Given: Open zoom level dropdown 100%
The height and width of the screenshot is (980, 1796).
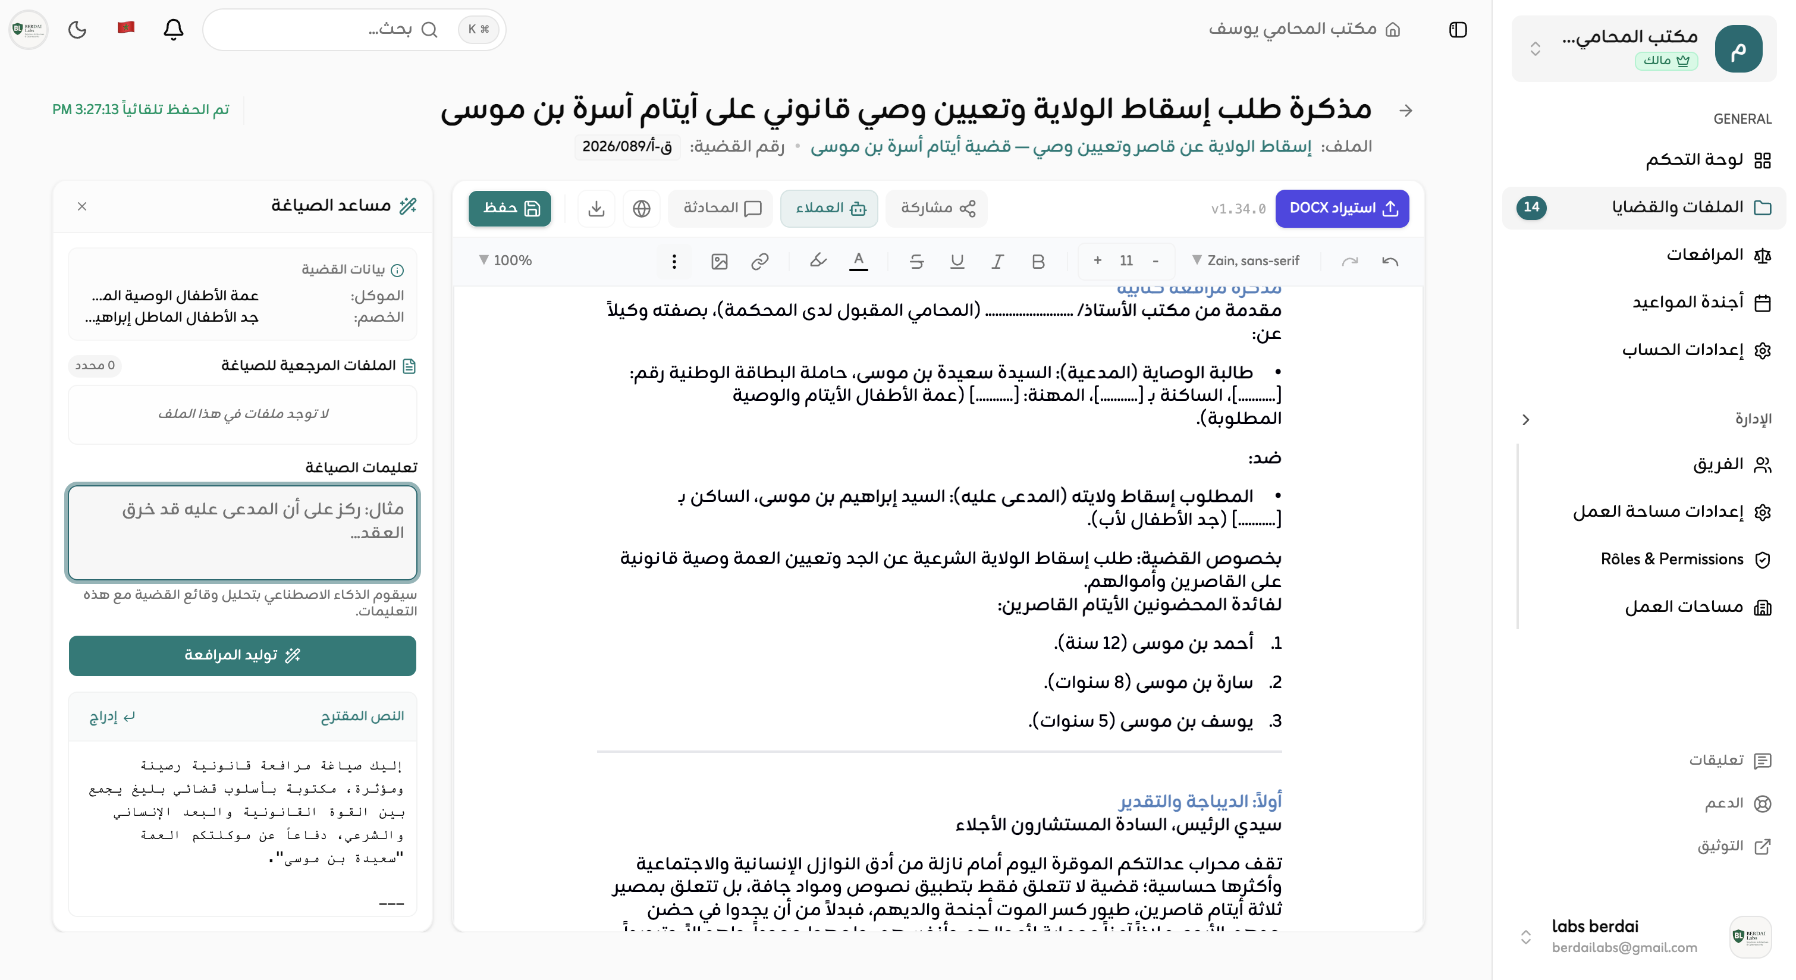Looking at the screenshot, I should 505,260.
